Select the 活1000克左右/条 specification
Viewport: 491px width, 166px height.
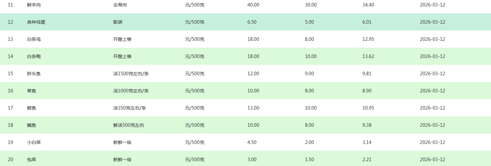(131, 91)
